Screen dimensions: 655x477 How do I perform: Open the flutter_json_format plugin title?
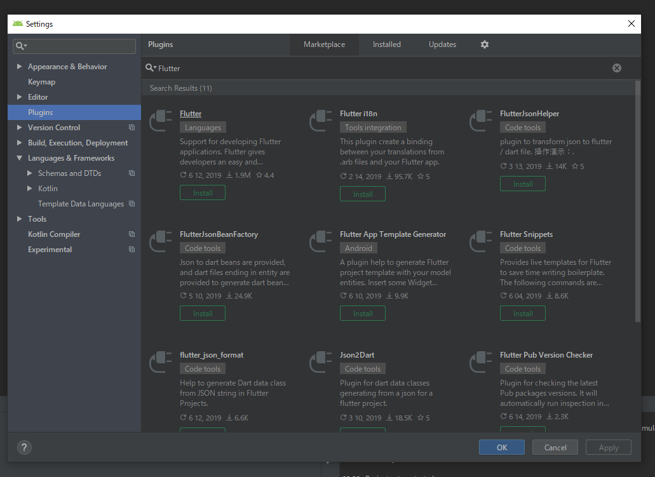coord(212,355)
